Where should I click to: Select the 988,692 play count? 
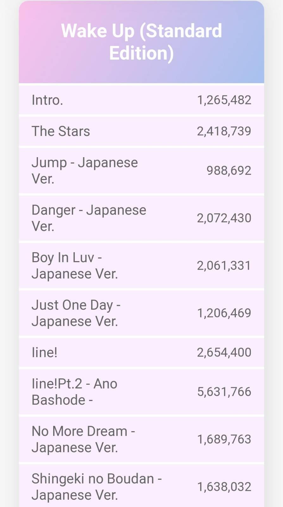pyautogui.click(x=229, y=170)
